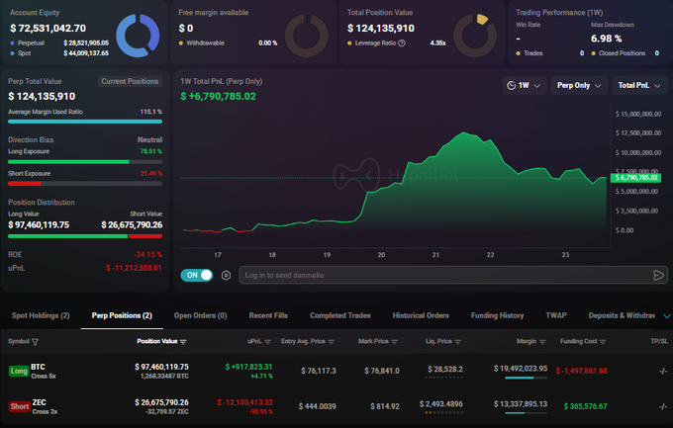The image size is (673, 428).
Task: Click the Average Margin Used Ratio bar
Action: [85, 122]
